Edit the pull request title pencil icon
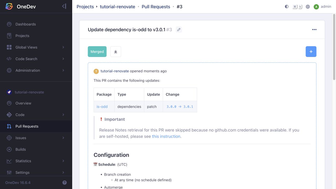Screen dimensions: 336x189 point(179,30)
